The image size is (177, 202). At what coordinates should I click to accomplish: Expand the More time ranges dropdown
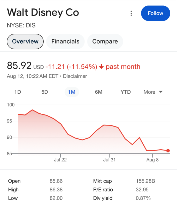pyautogui.click(x=153, y=92)
